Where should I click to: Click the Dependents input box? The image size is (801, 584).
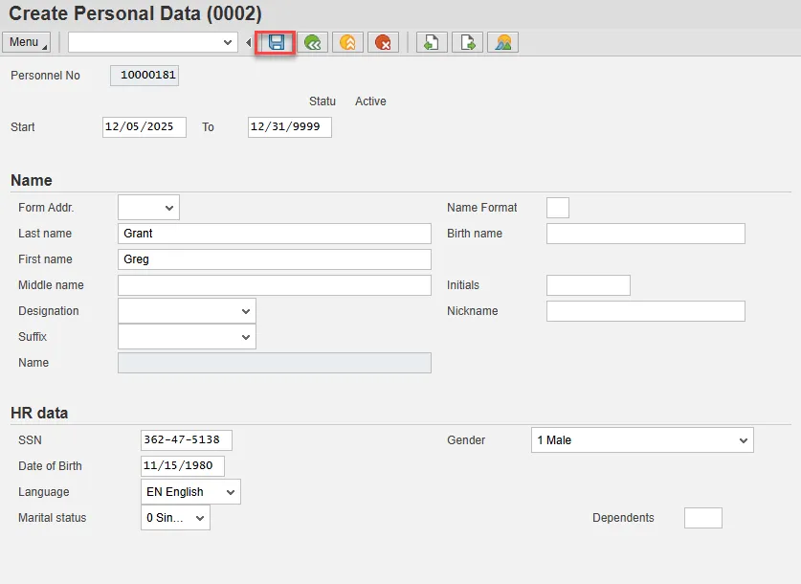pyautogui.click(x=702, y=518)
